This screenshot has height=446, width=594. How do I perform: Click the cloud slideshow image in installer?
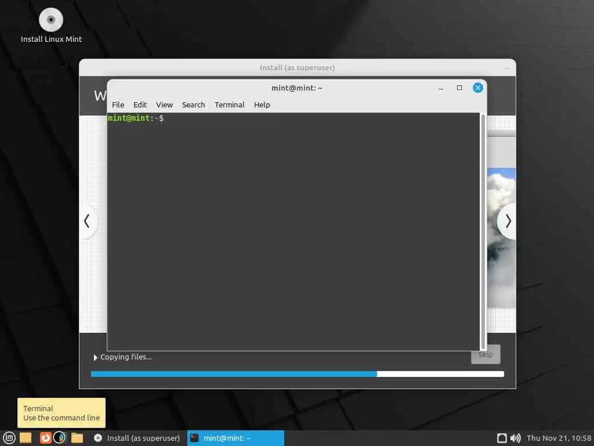[502, 238]
